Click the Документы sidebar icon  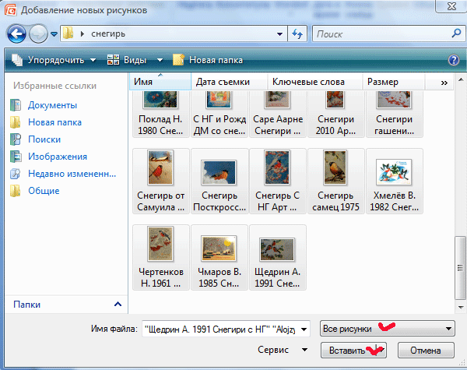(16, 105)
